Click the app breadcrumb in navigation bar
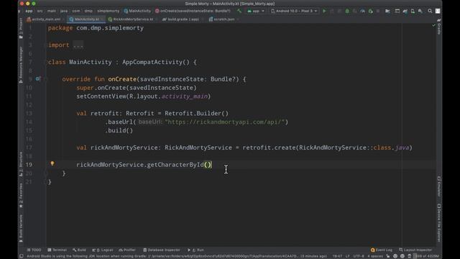 coord(29,11)
